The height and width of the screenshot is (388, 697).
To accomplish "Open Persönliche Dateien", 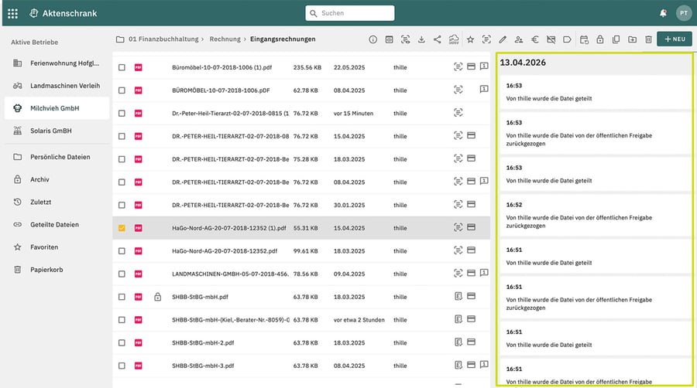I will (x=57, y=157).
